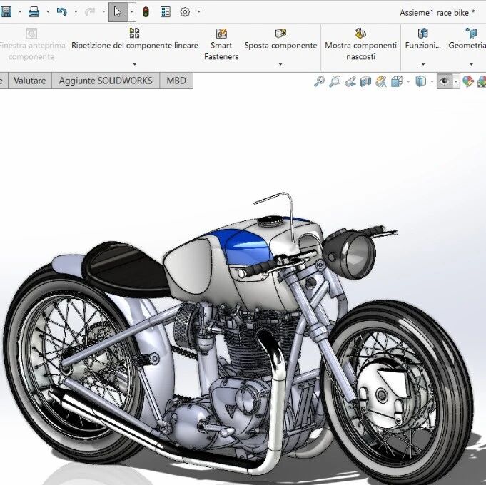
Task: Click the Display Style cube icon
Action: tap(420, 81)
